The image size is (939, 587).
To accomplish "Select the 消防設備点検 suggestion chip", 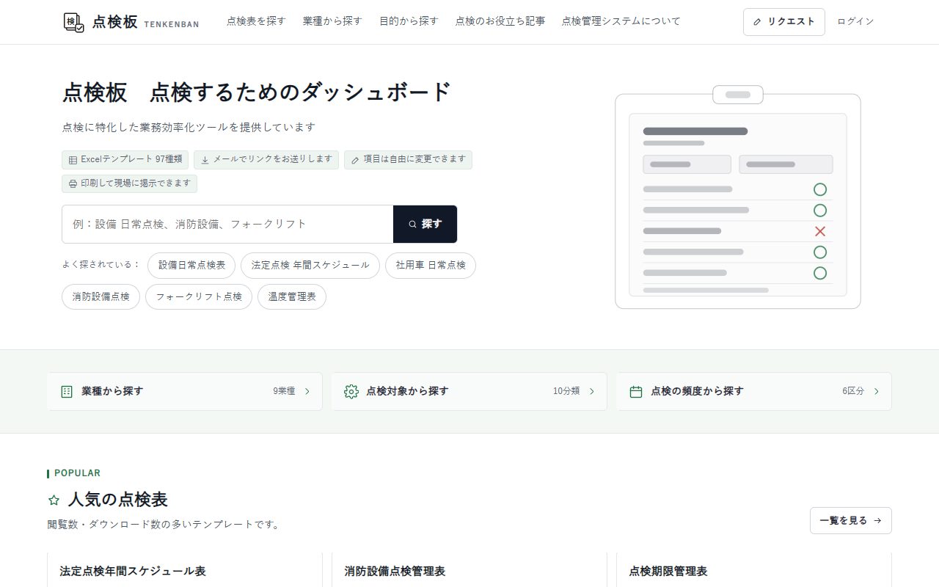I will (x=101, y=297).
